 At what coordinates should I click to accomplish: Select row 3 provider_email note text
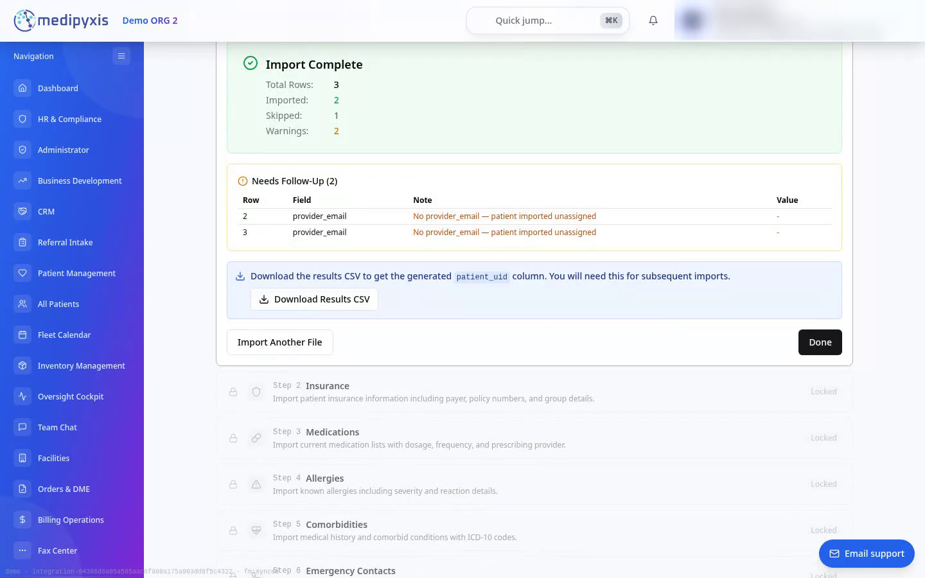(504, 232)
